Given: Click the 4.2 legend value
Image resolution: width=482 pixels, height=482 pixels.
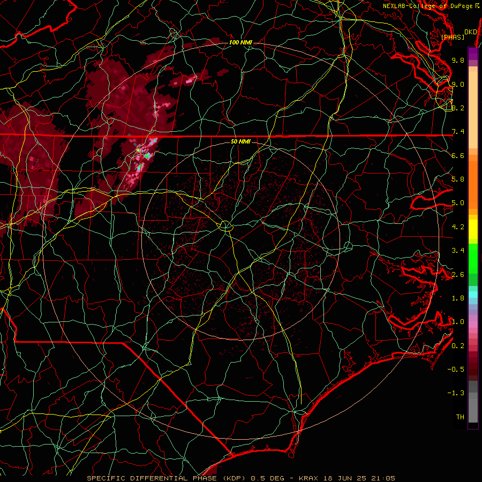Looking at the screenshot, I should pos(458,227).
